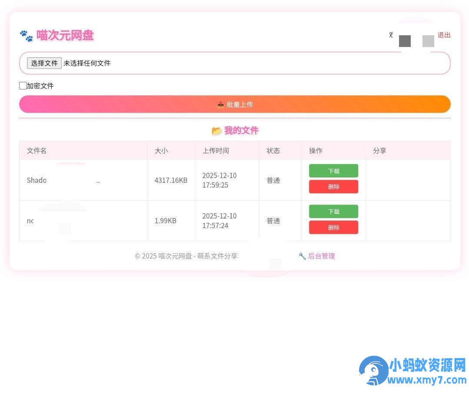The width and height of the screenshot is (469, 393).
Task: Download the 4317.16KB file with 下载
Action: click(333, 171)
